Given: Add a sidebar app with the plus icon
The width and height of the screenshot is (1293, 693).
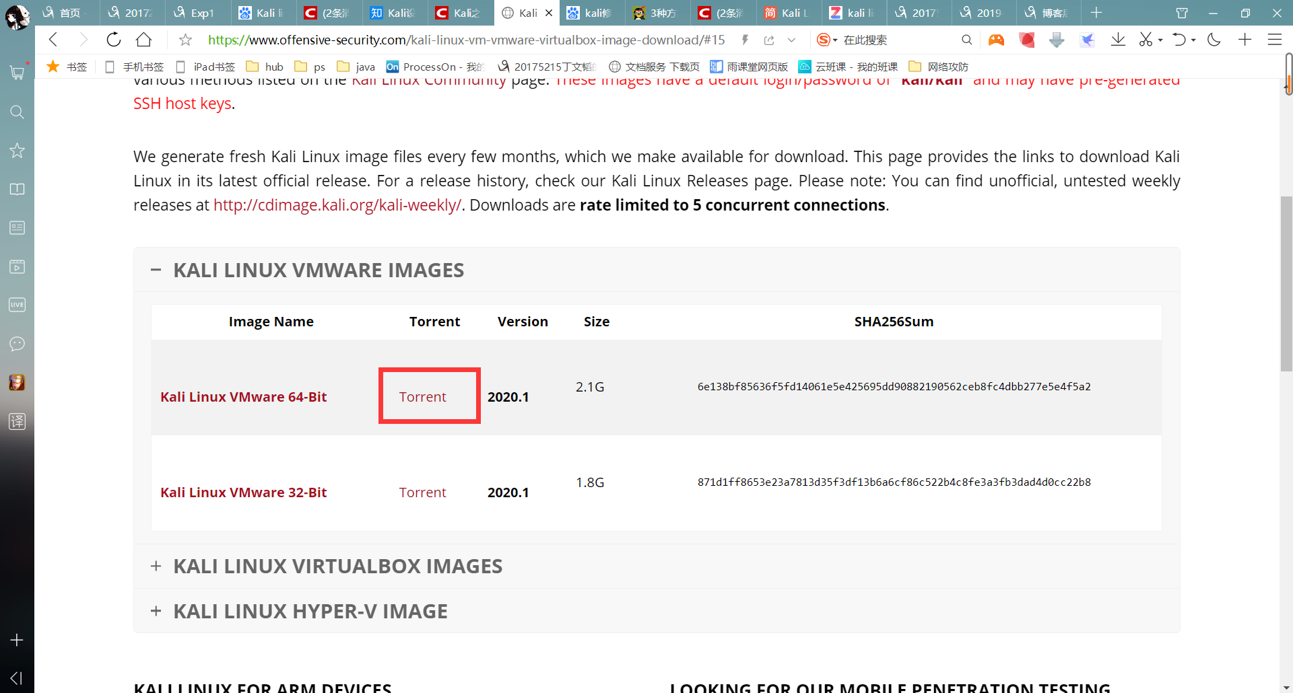Looking at the screenshot, I should point(17,640).
